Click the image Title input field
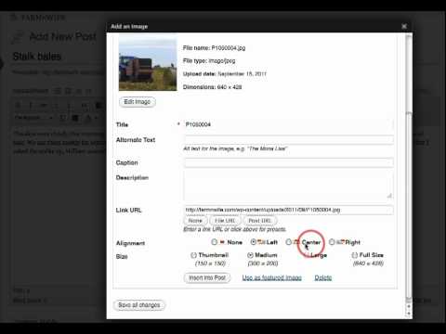This screenshot has width=446, height=334. pos(289,124)
